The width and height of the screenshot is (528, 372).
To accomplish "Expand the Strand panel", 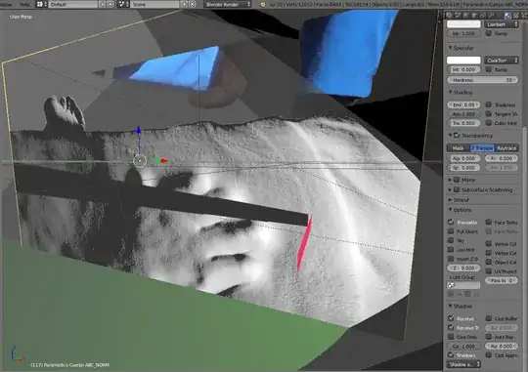I will (x=450, y=200).
